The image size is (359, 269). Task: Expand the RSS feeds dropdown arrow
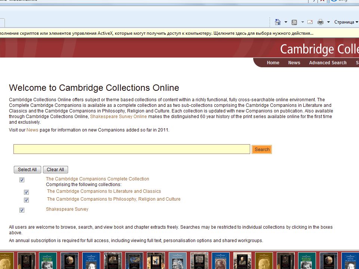[x=303, y=22]
